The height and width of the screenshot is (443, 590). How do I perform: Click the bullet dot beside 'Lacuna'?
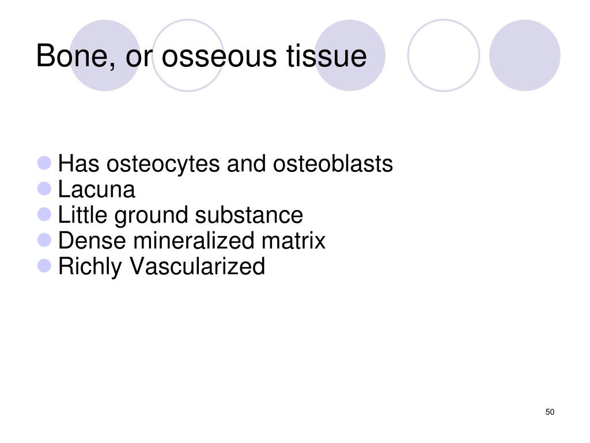(x=44, y=189)
